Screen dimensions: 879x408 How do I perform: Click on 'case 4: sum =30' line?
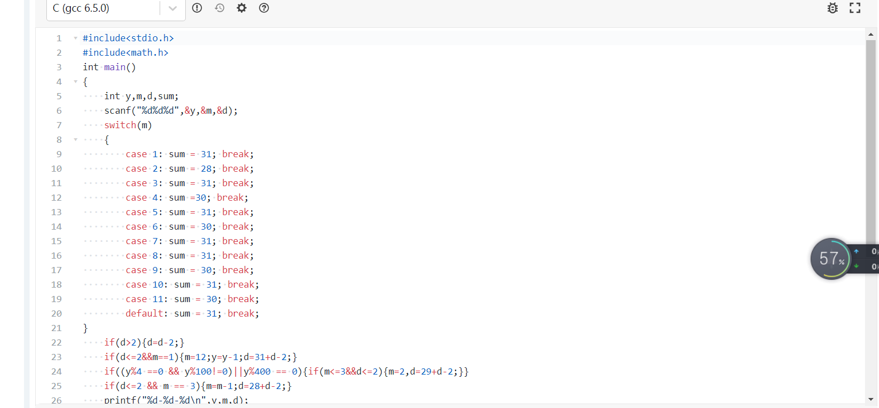(187, 197)
